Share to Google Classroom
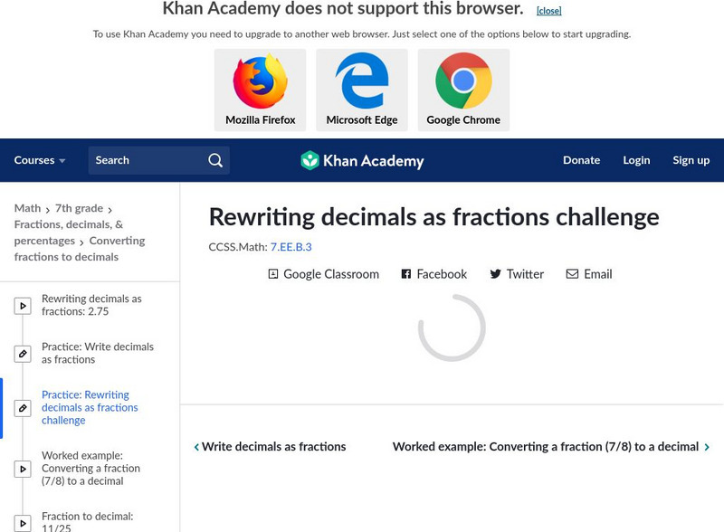The width and height of the screenshot is (724, 532). coord(323,274)
